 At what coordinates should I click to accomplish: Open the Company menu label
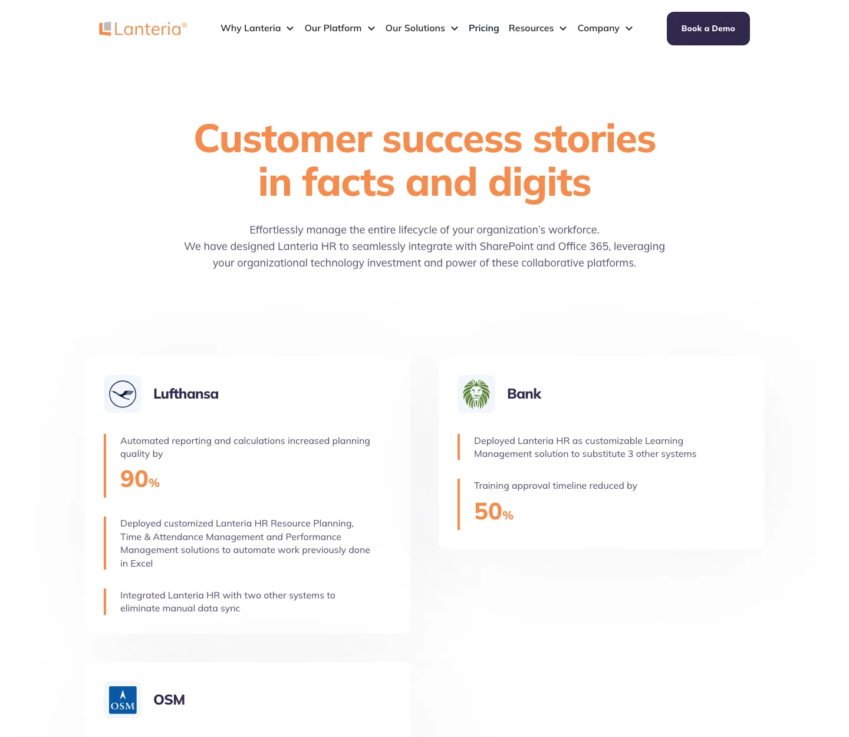click(x=598, y=28)
